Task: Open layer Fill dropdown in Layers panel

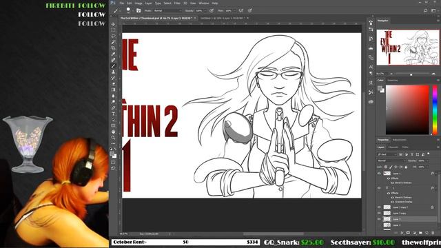Action: point(427,167)
